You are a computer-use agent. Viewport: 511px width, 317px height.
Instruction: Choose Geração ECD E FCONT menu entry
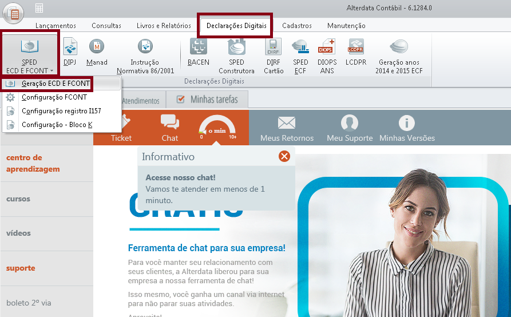click(62, 84)
